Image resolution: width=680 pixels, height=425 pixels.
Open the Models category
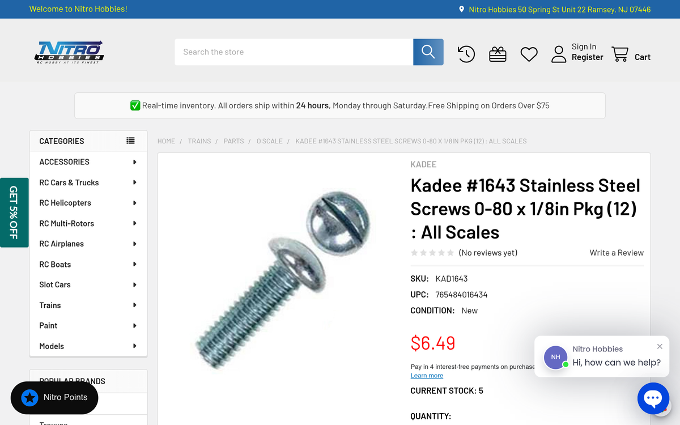click(52, 346)
